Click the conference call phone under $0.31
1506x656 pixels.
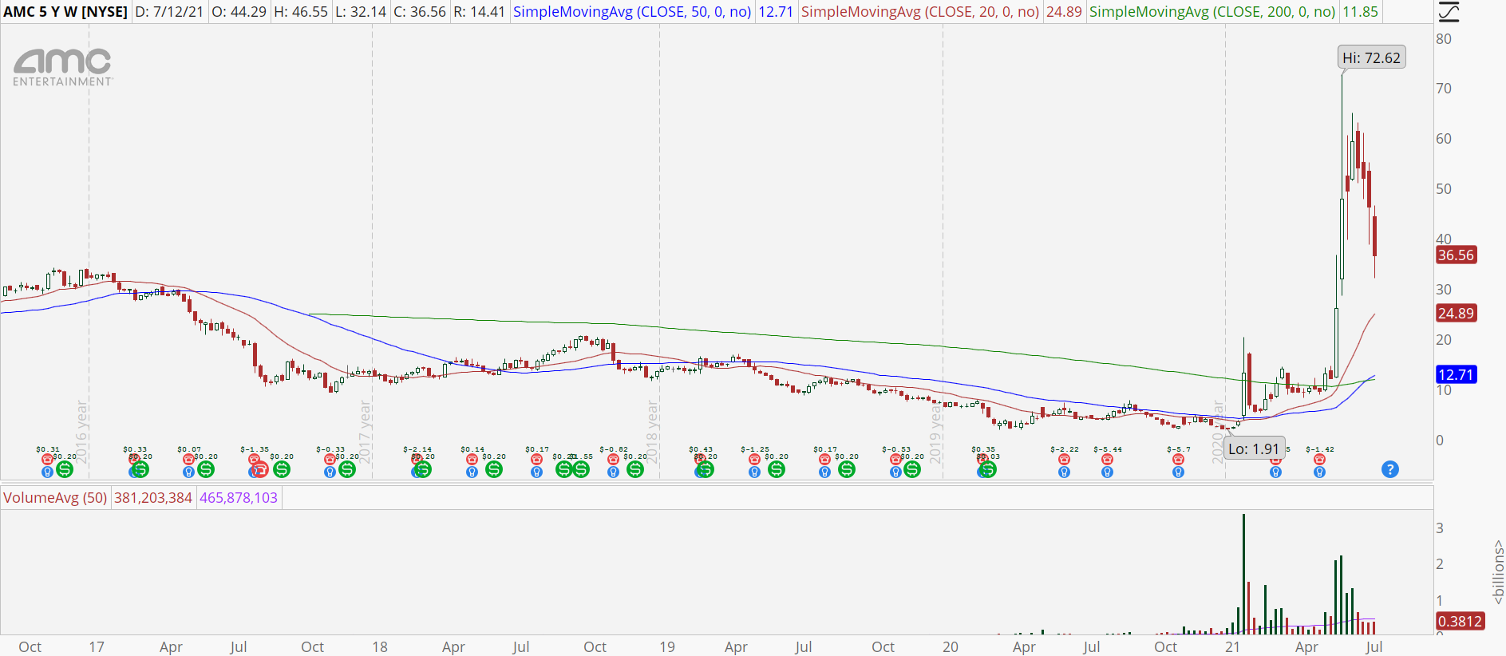click(47, 460)
